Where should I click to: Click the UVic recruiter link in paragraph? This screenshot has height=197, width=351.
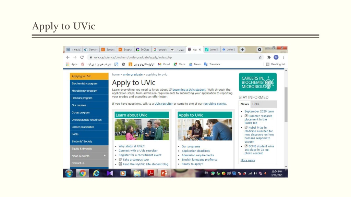[x=164, y=104]
